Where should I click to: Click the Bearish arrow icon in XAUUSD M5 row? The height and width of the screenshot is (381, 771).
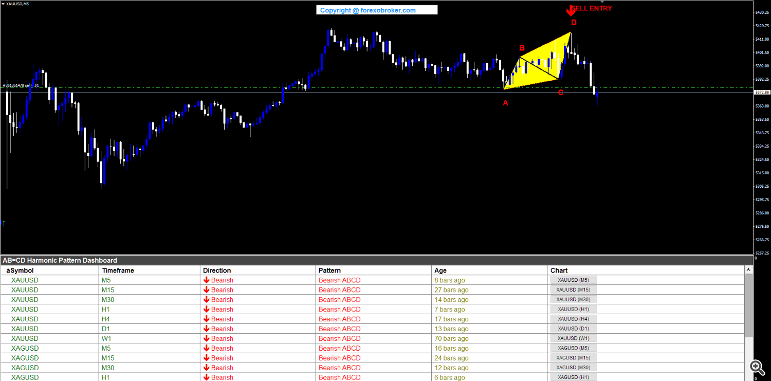point(206,280)
